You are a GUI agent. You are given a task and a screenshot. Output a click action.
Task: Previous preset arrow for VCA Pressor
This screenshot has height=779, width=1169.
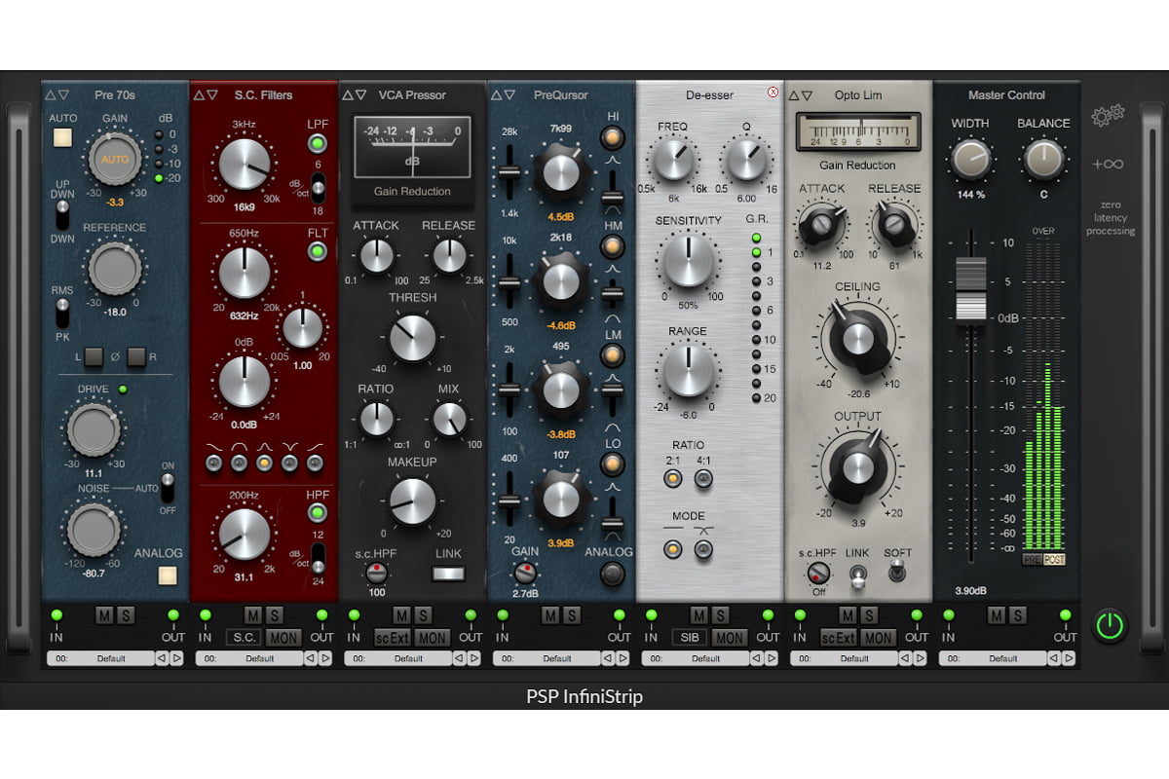pyautogui.click(x=459, y=658)
